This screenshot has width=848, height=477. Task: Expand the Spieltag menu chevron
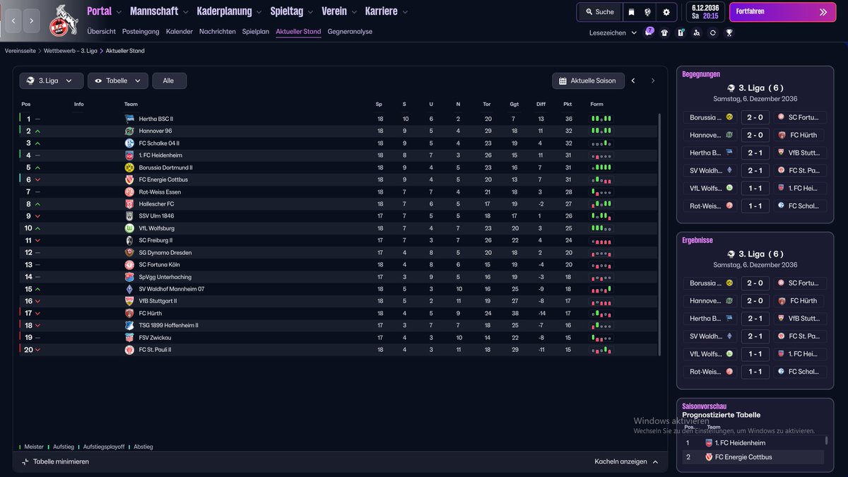click(310, 12)
